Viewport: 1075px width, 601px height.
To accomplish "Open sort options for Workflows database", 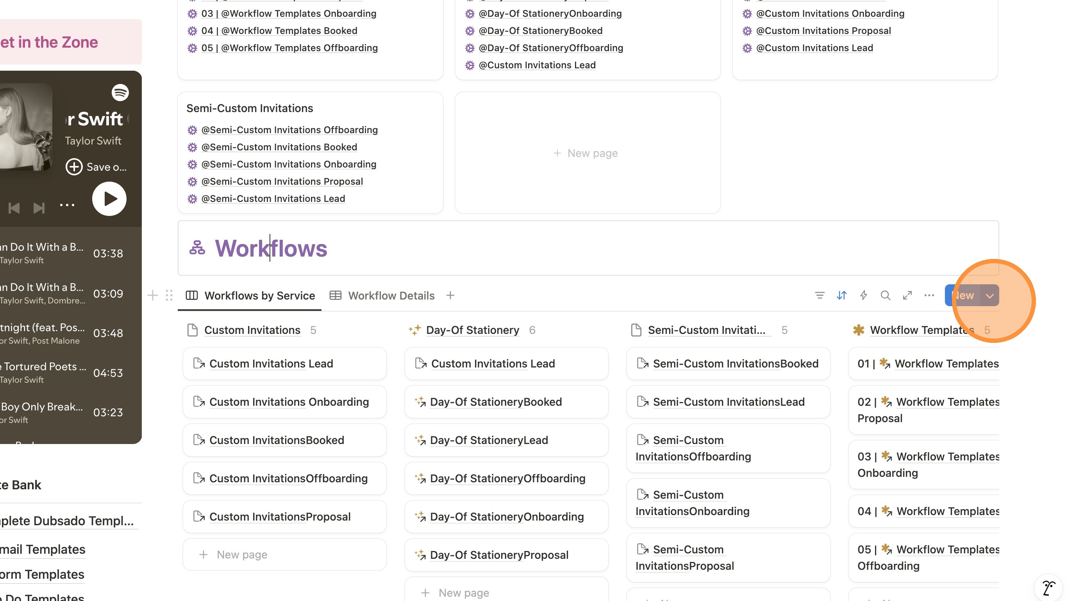I will pos(841,295).
